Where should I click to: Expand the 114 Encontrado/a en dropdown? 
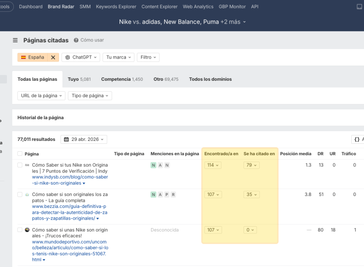pyautogui.click(x=213, y=165)
